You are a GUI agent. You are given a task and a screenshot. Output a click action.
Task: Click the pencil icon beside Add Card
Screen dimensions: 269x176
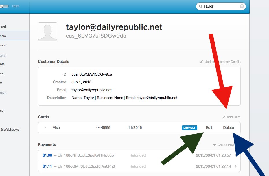224,117
